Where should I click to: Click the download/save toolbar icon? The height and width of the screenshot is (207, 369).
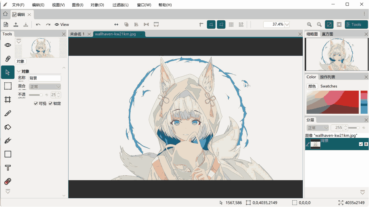(26, 24)
